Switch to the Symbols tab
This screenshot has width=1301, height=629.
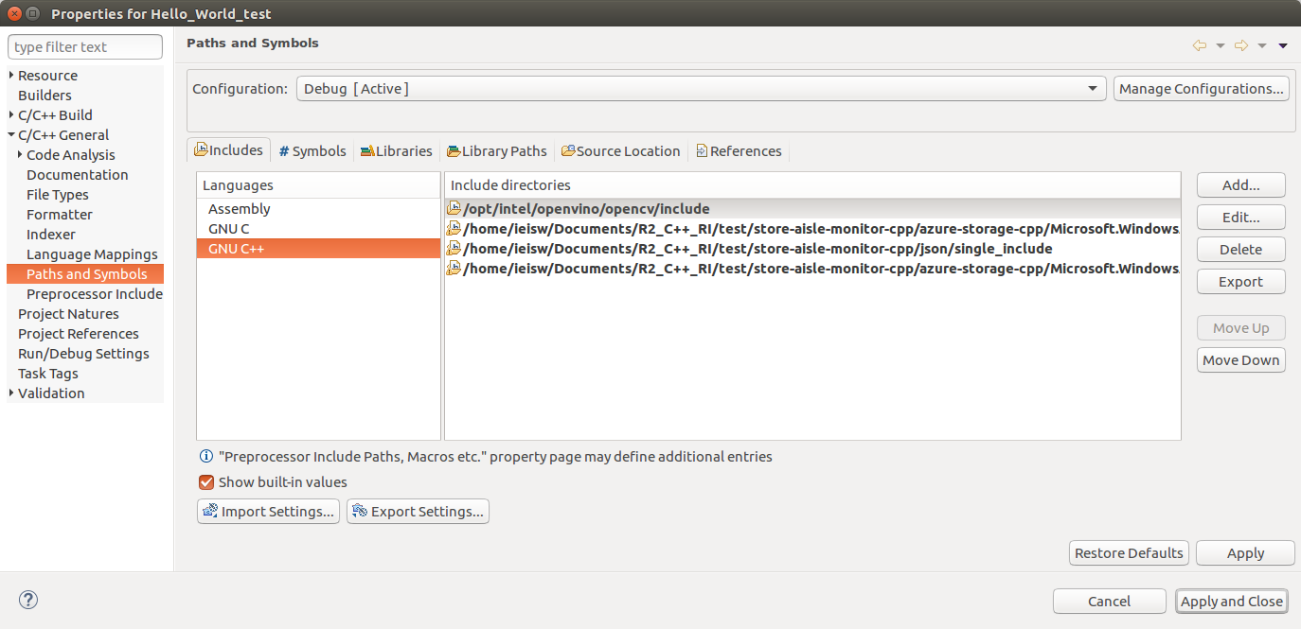(312, 151)
